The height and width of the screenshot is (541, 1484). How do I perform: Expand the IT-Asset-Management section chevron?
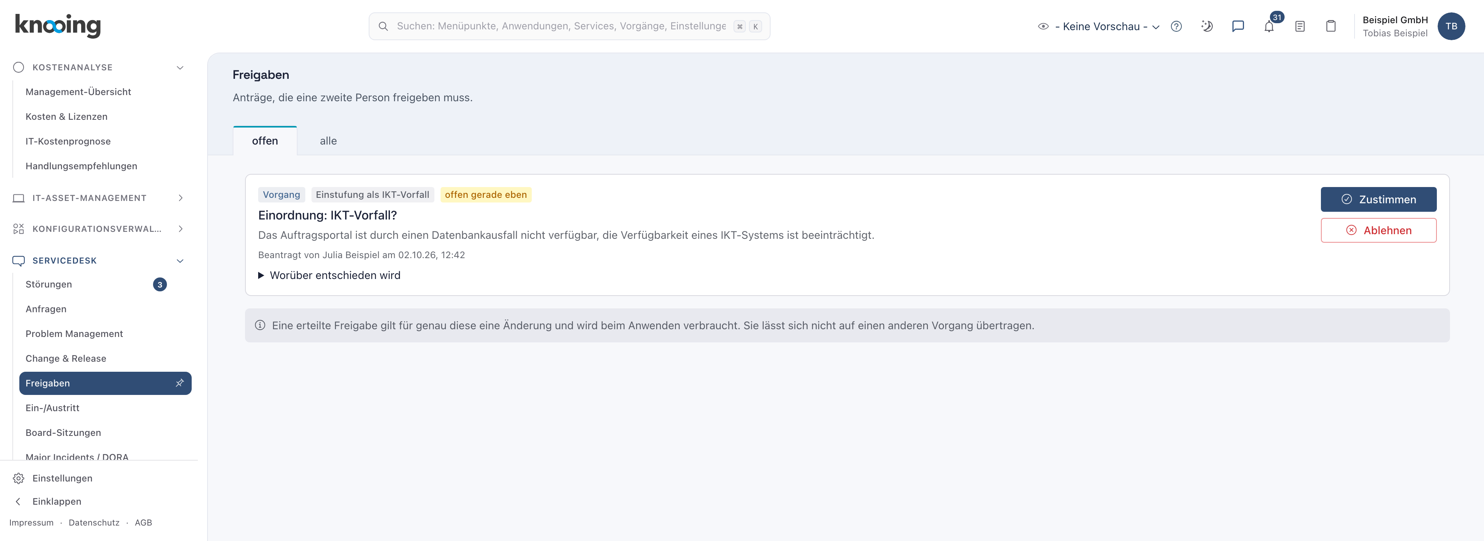pyautogui.click(x=180, y=198)
